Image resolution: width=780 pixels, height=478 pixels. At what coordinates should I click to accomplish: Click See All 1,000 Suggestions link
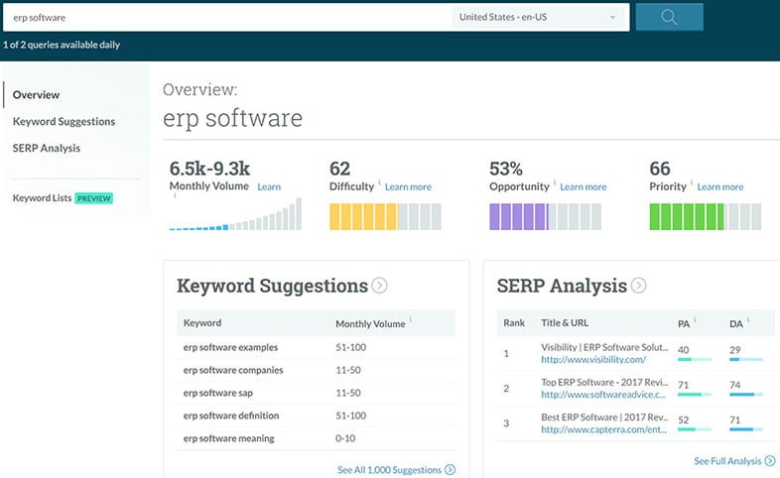[x=395, y=470]
